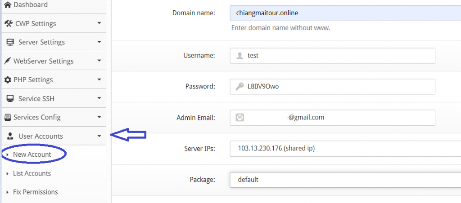Select the Fix Permissions submenu link
This screenshot has width=461, height=203.
coord(36,192)
